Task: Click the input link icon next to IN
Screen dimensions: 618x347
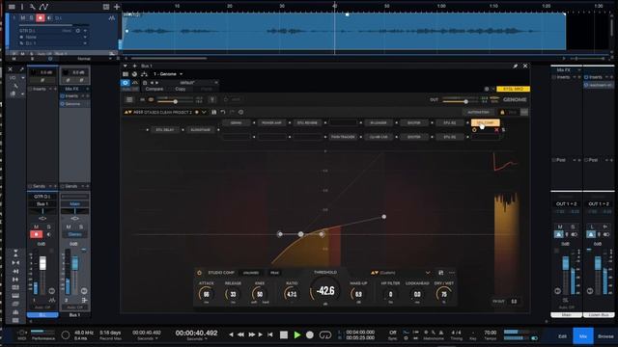Action: point(151,99)
